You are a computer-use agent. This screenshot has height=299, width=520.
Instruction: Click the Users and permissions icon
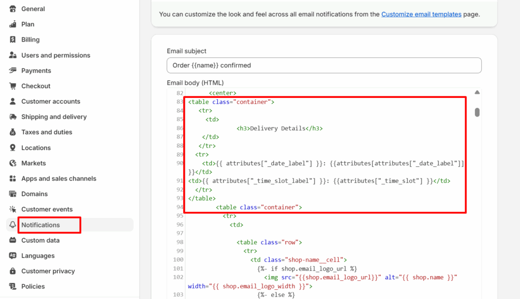pyautogui.click(x=13, y=55)
